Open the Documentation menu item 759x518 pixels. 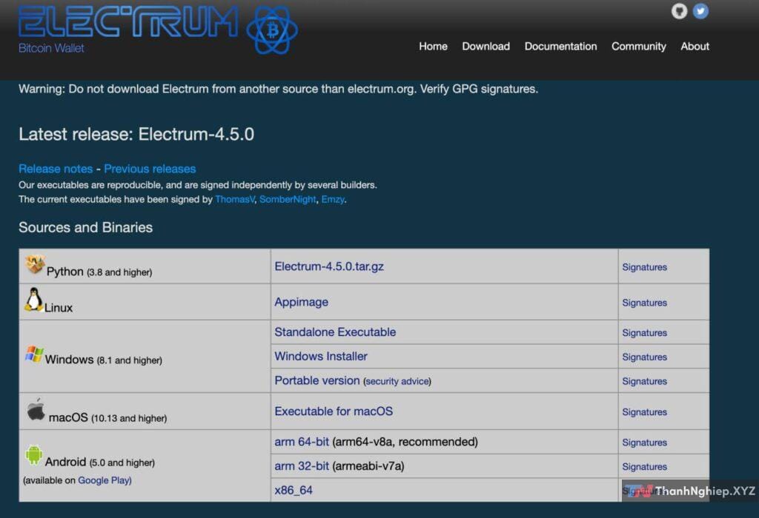560,47
